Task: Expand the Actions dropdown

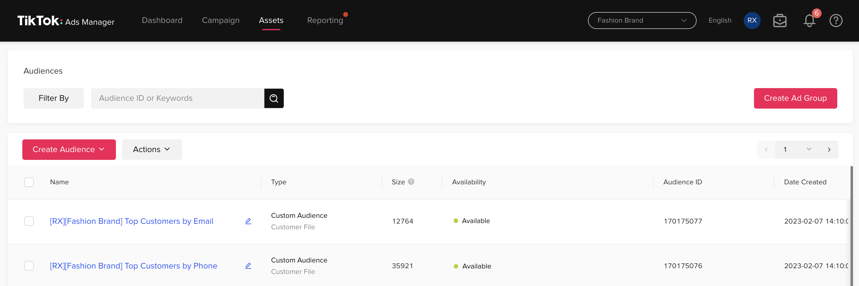Action: (152, 149)
